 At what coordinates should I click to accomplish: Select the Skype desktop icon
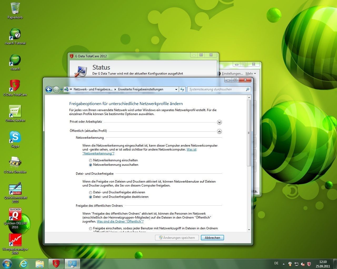pyautogui.click(x=15, y=139)
